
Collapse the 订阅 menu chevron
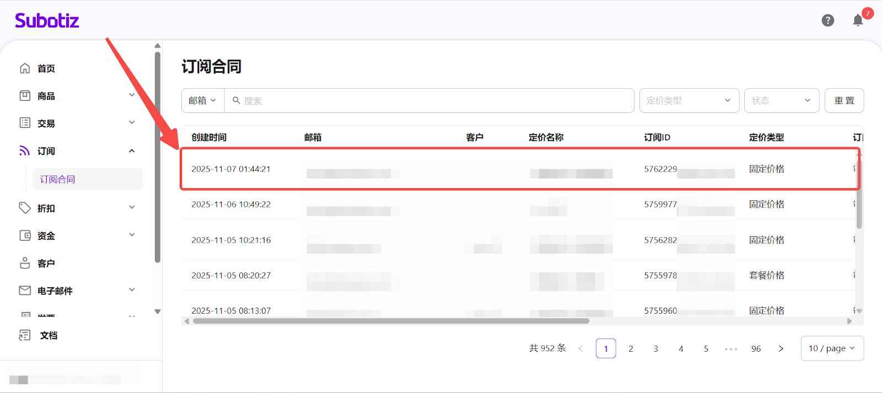coord(132,151)
